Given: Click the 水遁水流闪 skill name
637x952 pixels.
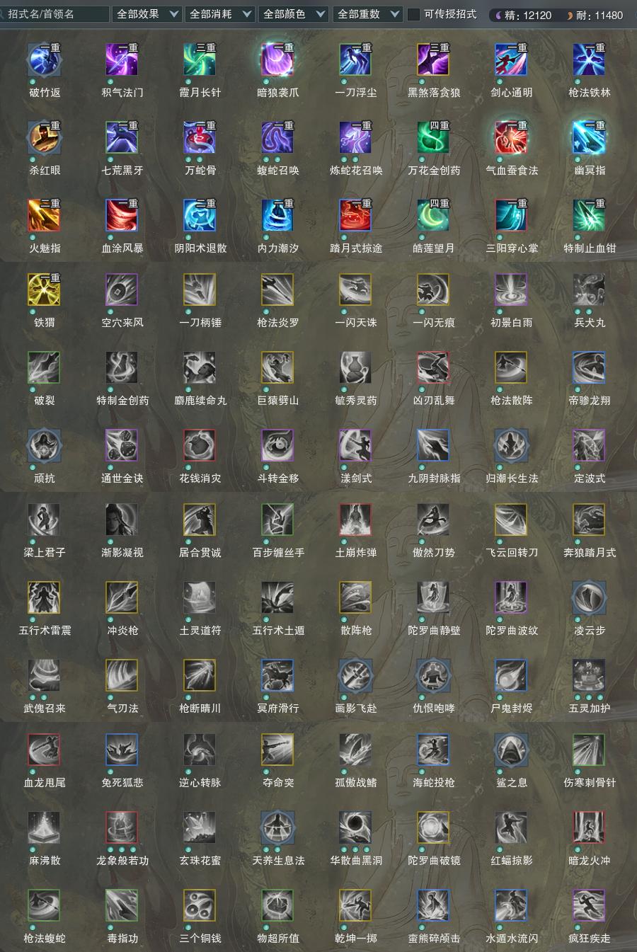Looking at the screenshot, I should [x=511, y=939].
